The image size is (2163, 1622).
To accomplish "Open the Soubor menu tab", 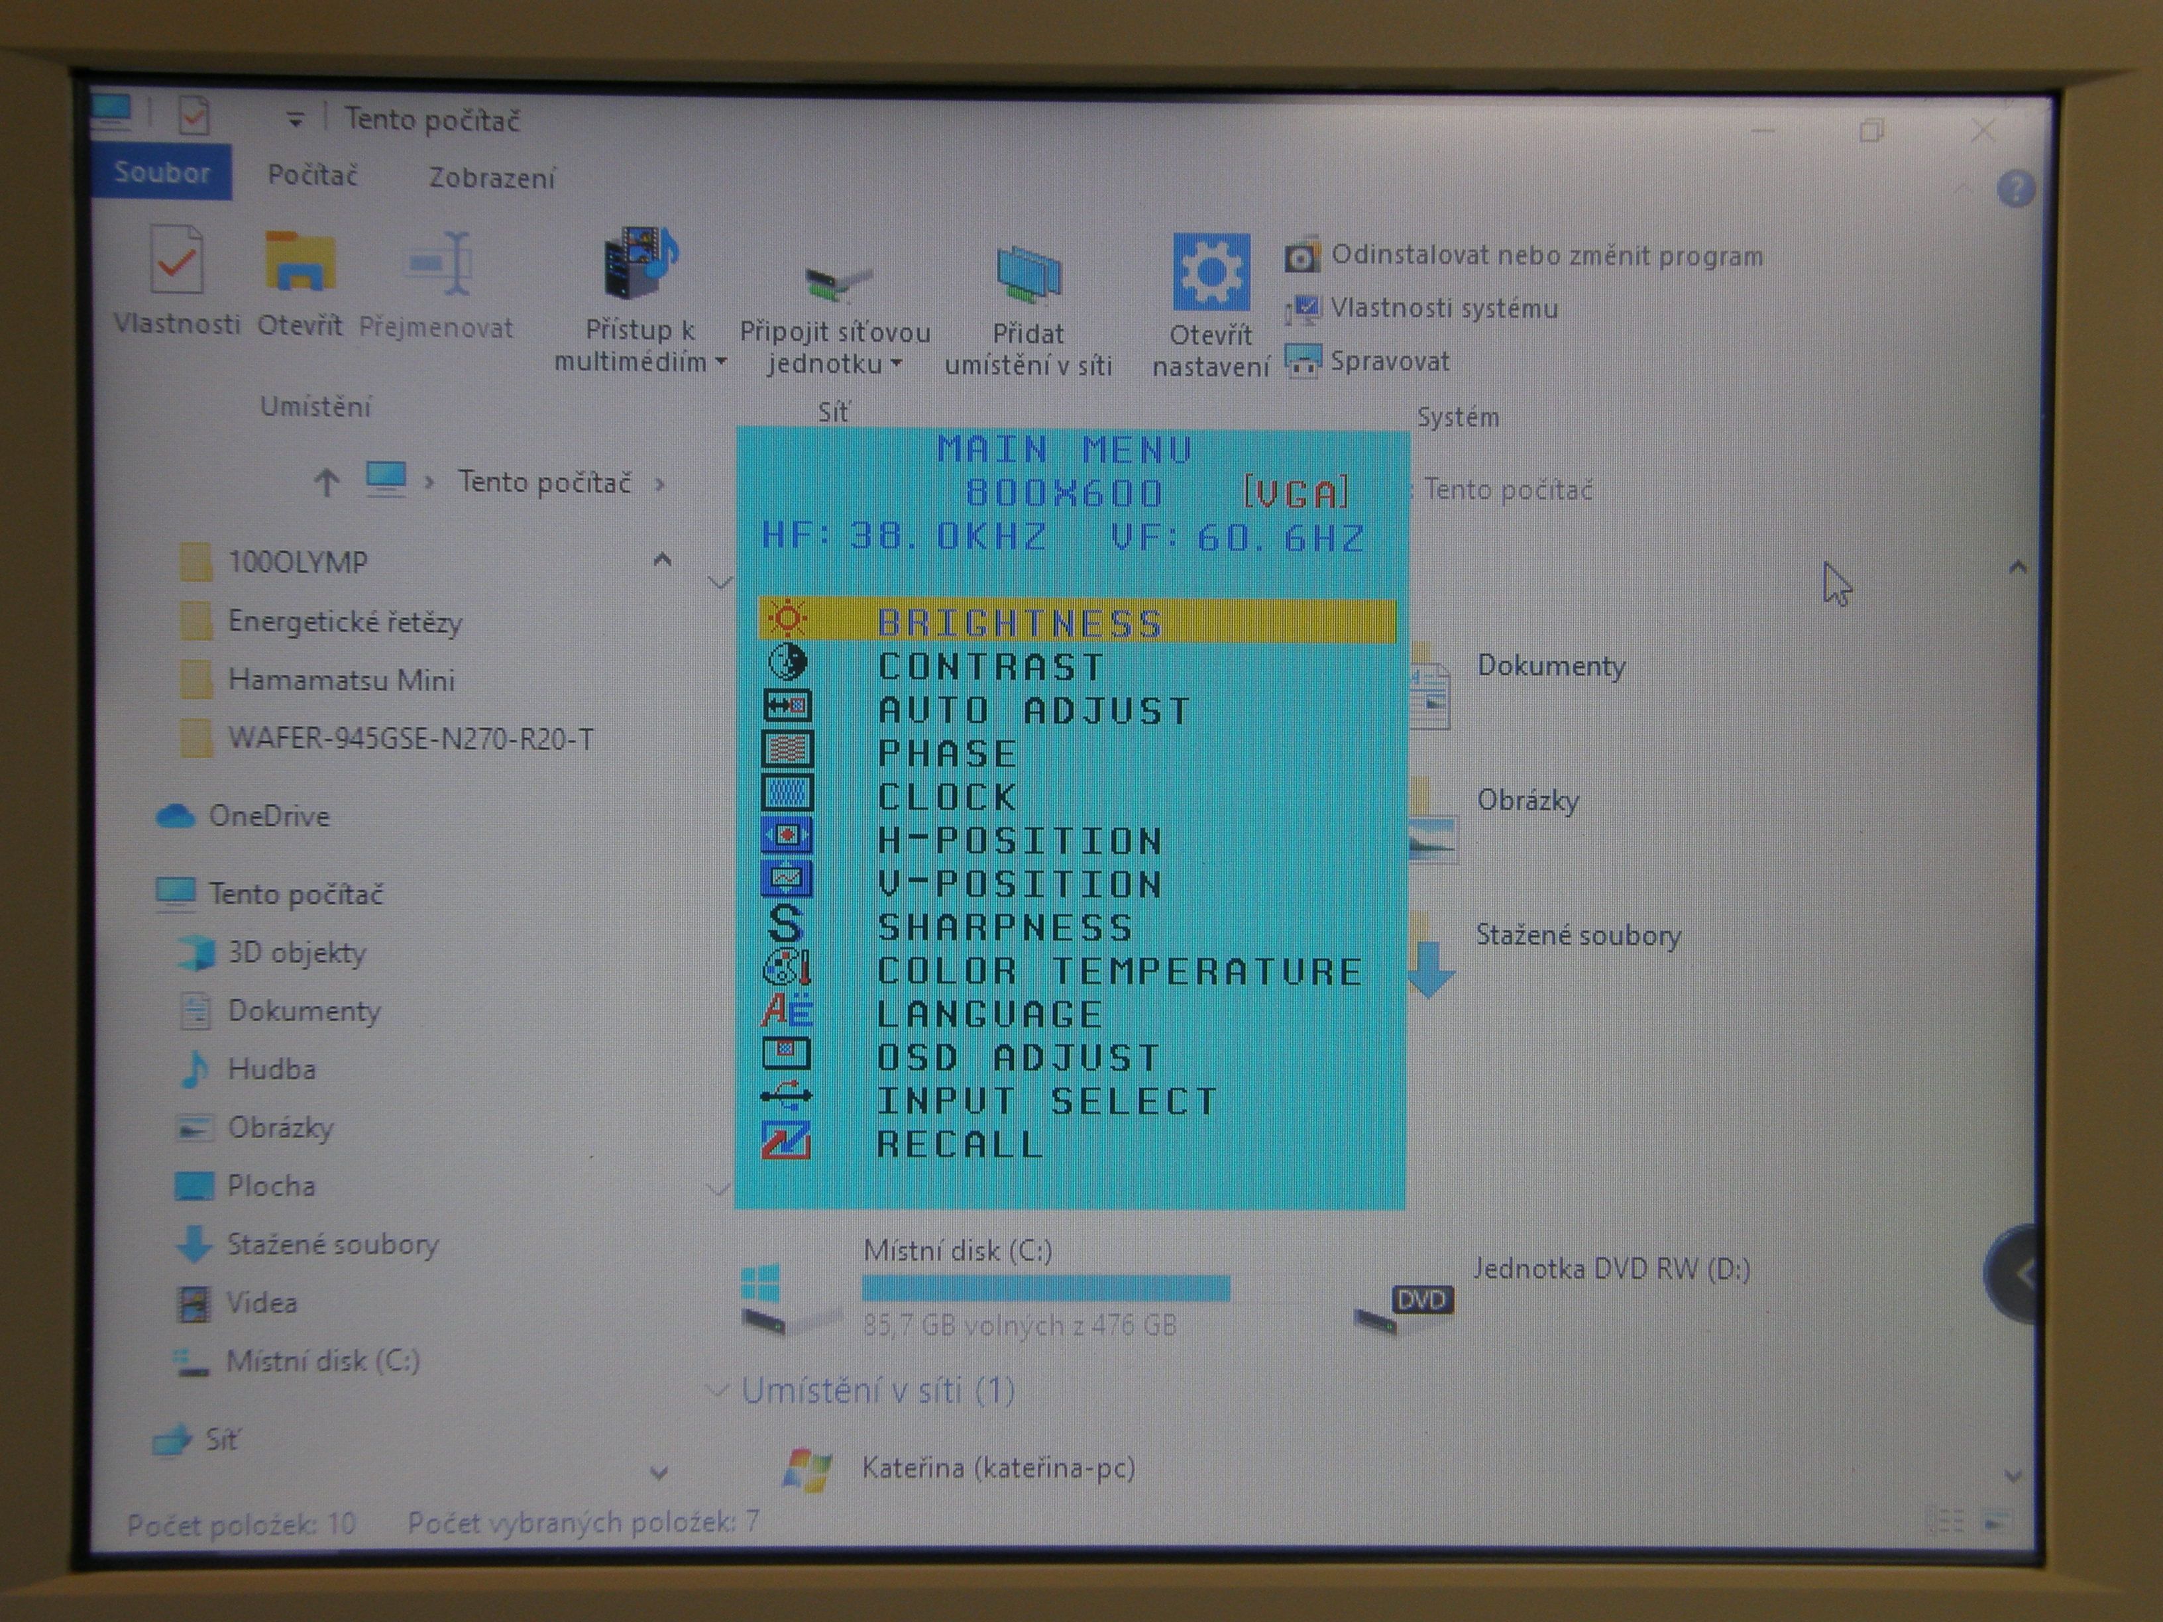I will pos(161,173).
